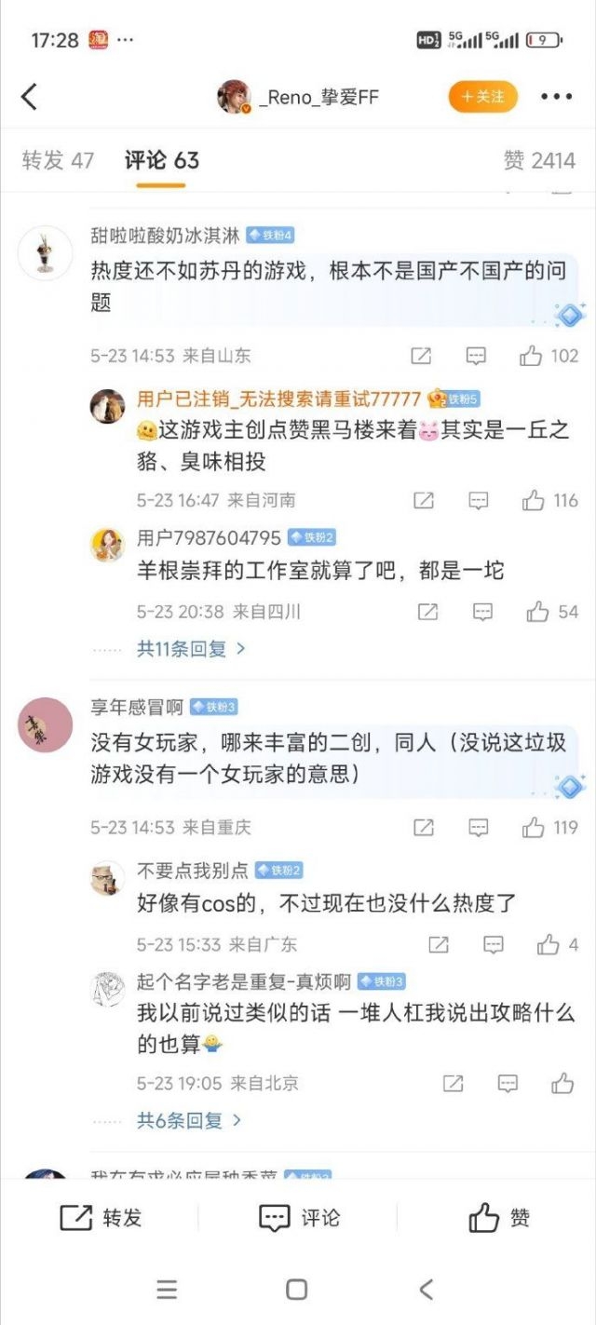Reply to the comment from 重庆
The height and width of the screenshot is (1325, 596).
478,827
